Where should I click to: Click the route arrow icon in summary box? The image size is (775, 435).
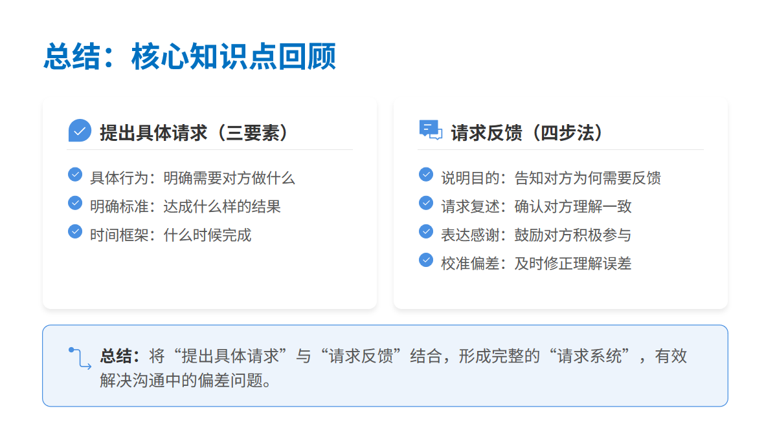[x=80, y=358]
